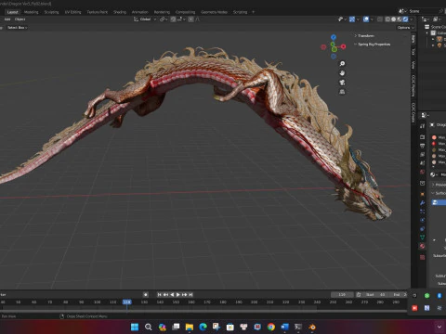Open the Object Data green triangle tab

click(x=422, y=238)
